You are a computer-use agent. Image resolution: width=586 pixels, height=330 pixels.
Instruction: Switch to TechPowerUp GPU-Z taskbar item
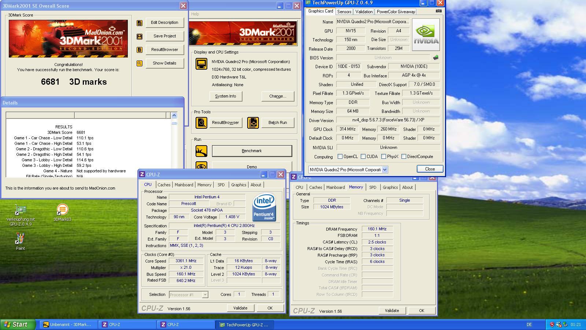(244, 325)
